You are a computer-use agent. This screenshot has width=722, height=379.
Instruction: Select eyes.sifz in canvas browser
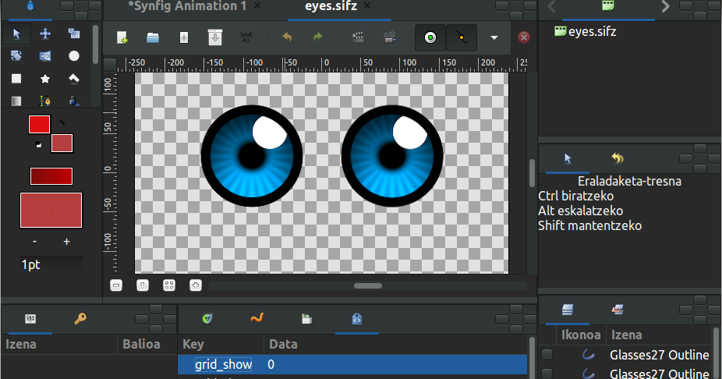tap(585, 32)
